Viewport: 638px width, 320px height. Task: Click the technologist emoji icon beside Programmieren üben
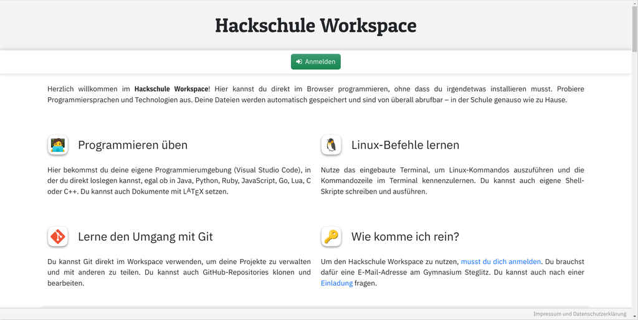tap(57, 145)
